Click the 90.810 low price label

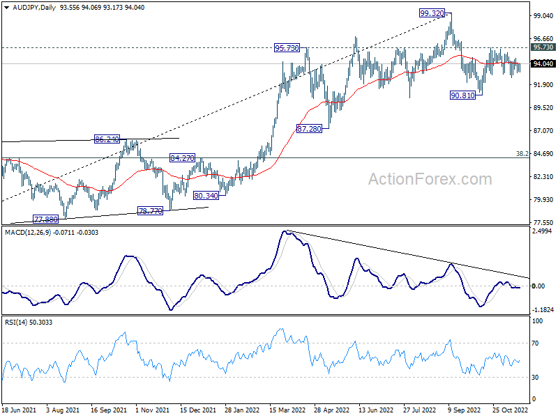click(x=462, y=95)
